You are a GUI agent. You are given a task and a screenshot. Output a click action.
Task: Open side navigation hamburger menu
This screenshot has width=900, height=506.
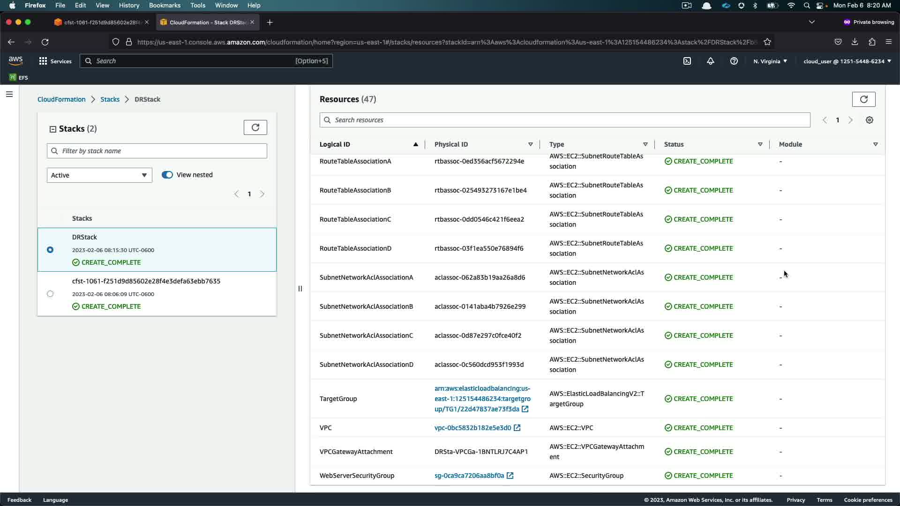pyautogui.click(x=9, y=94)
